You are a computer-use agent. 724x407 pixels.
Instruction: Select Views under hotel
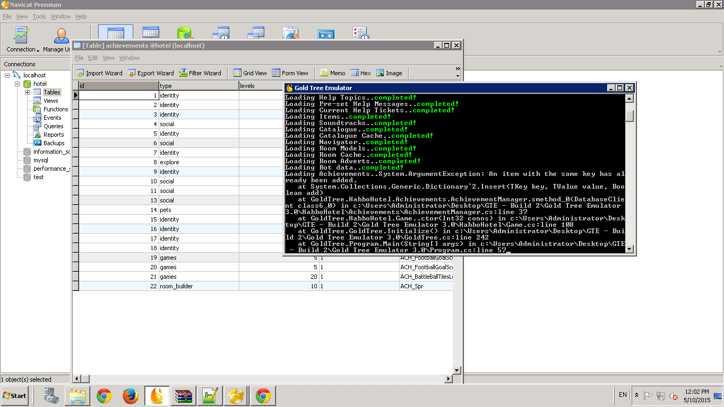[51, 101]
